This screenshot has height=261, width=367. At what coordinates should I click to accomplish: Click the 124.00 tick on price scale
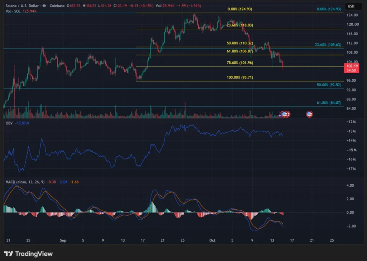tap(352, 15)
